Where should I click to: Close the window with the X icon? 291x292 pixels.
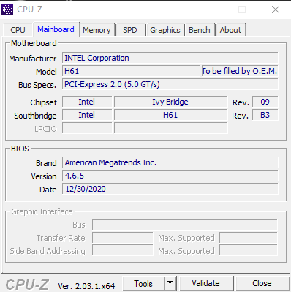[x=276, y=10]
